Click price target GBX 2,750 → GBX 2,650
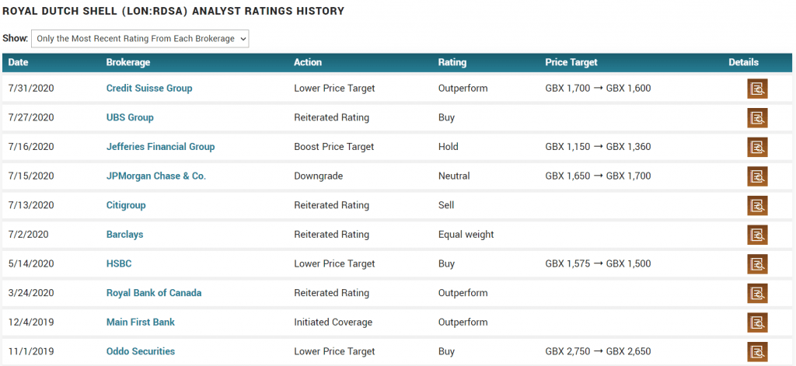 point(598,351)
